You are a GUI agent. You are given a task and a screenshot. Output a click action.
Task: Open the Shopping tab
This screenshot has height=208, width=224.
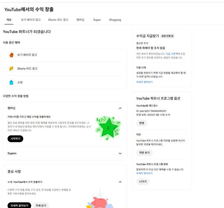[115, 20]
